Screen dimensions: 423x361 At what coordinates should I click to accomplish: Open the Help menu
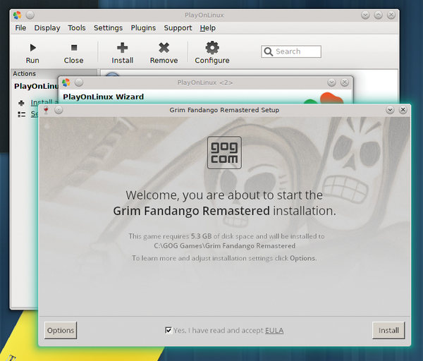(208, 28)
